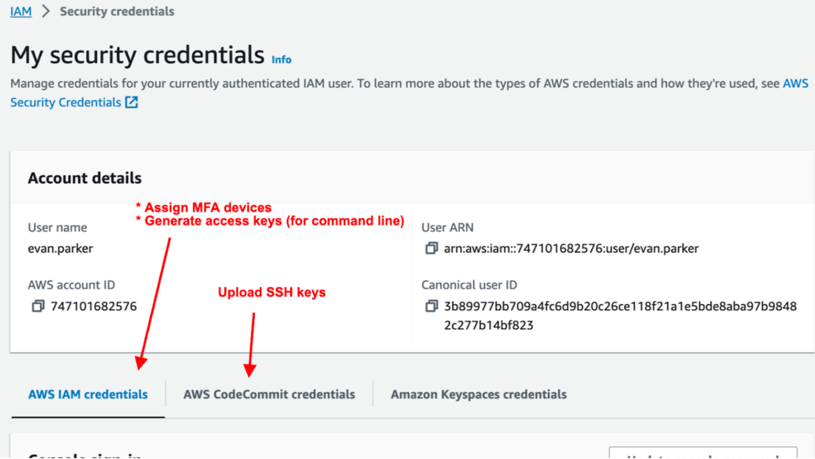Screen dimensions: 815x459
Task: Open the Info link beside page title
Action: (281, 60)
